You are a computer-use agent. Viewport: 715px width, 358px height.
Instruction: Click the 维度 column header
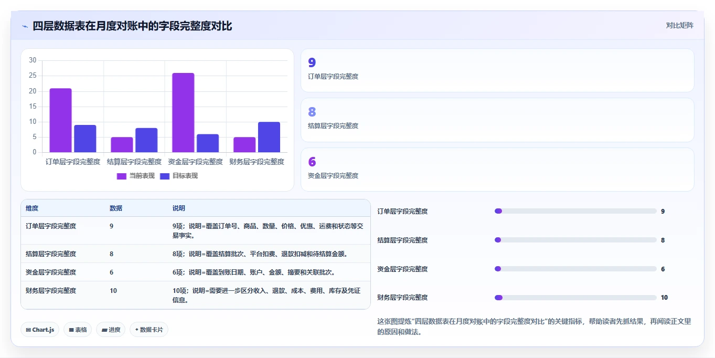pyautogui.click(x=32, y=208)
